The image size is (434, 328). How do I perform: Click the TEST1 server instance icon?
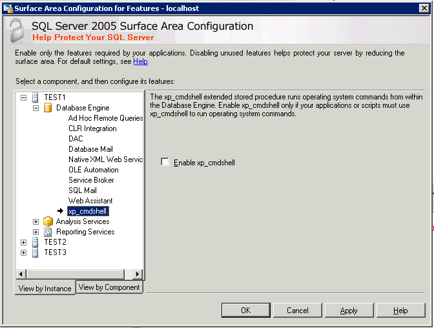pyautogui.click(x=36, y=97)
